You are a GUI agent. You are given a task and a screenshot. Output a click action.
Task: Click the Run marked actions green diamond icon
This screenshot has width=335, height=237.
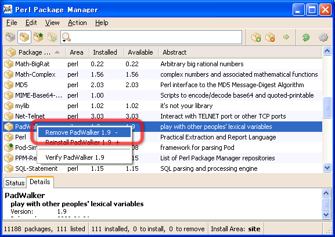coord(286,37)
